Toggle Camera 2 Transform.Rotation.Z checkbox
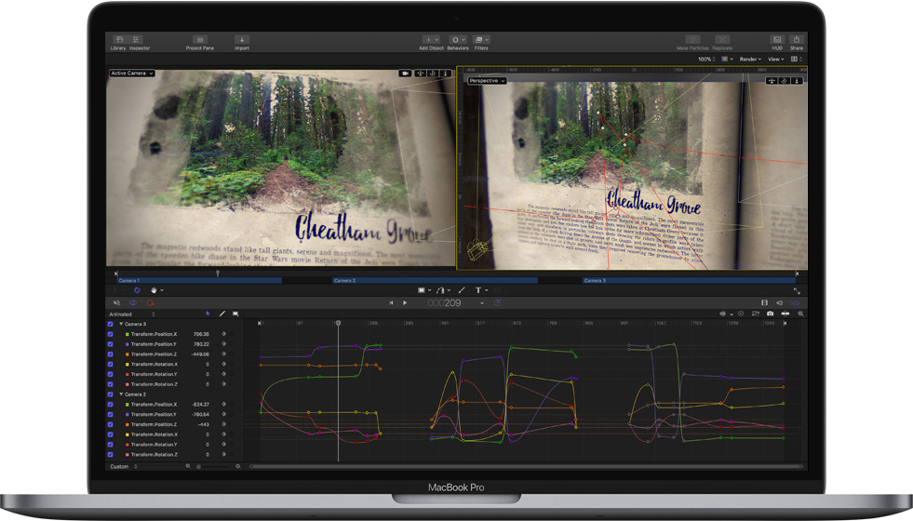The image size is (913, 521). pos(111,455)
